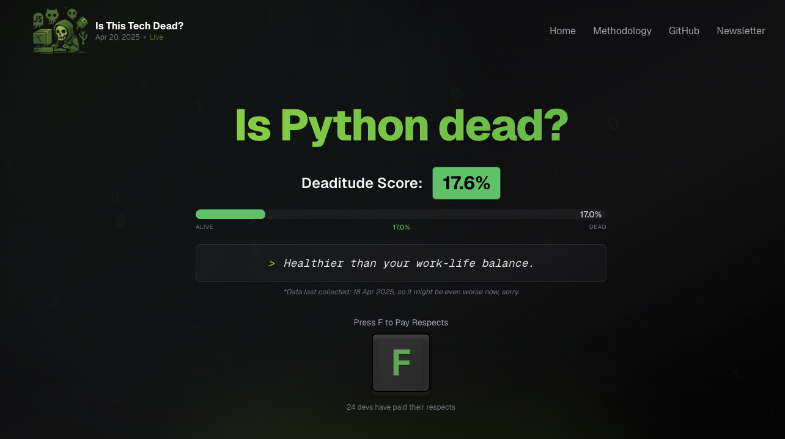The image size is (785, 439).
Task: Open the Home nav link
Action: coord(562,31)
